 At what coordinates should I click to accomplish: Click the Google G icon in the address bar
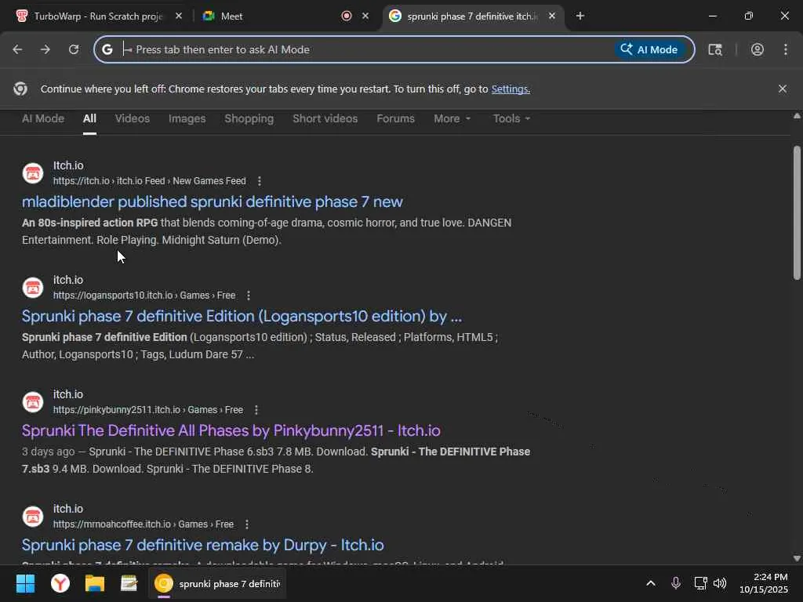pos(107,49)
